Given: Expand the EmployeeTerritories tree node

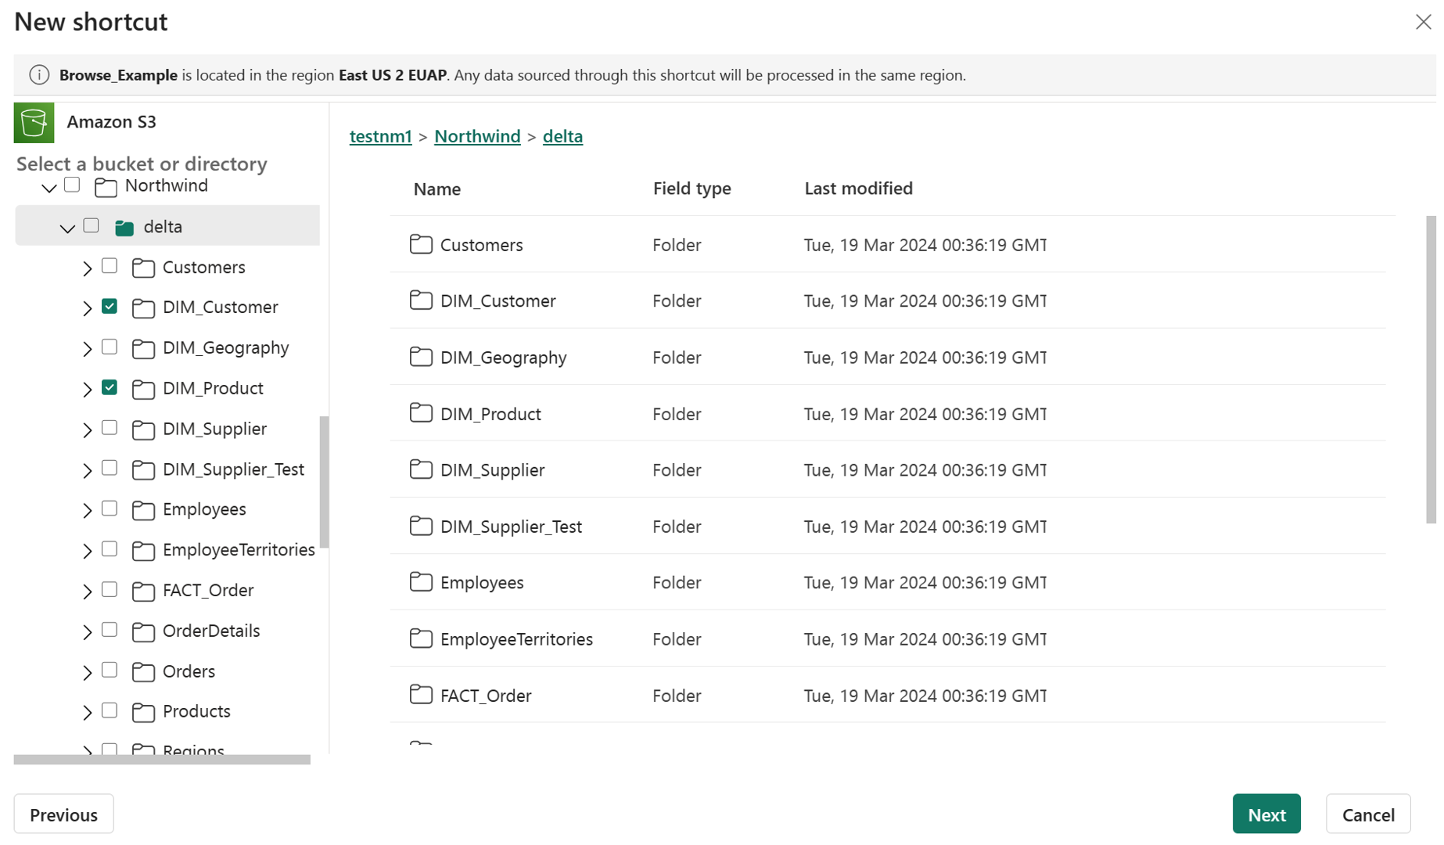Looking at the screenshot, I should [87, 551].
